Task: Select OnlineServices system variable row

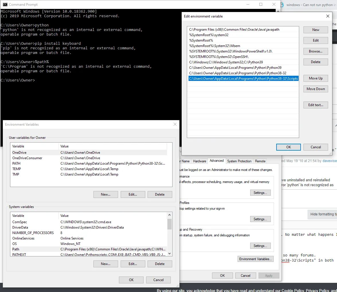Action: 89,238
